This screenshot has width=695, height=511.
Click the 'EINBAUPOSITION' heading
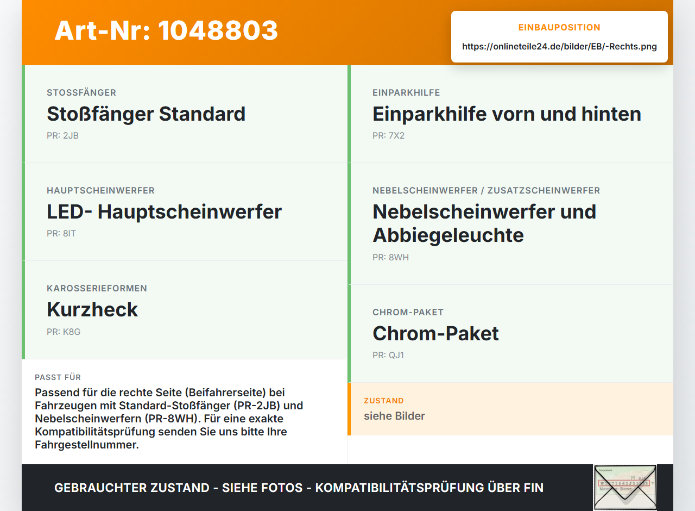(x=559, y=28)
